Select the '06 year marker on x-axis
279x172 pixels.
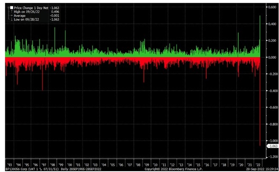[121, 165]
